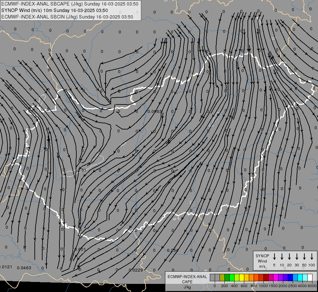
Task: Click the 600 label on CAPE scale
Action: coord(244,286)
